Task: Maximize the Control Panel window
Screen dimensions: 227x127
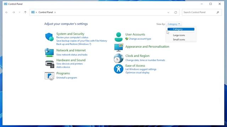Action: 211,4
